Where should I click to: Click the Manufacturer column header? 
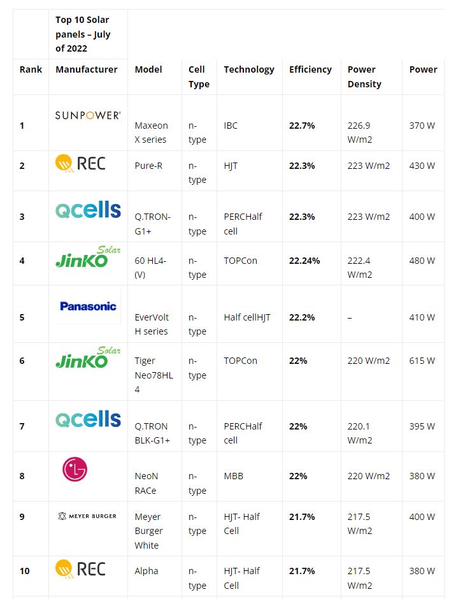coord(87,69)
